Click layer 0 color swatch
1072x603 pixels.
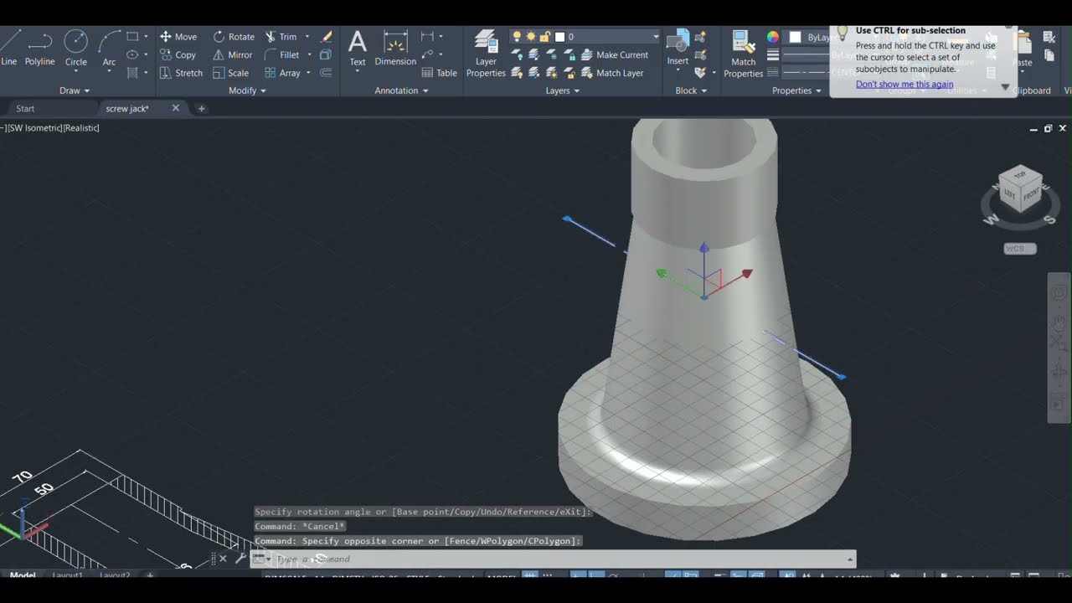(x=559, y=37)
